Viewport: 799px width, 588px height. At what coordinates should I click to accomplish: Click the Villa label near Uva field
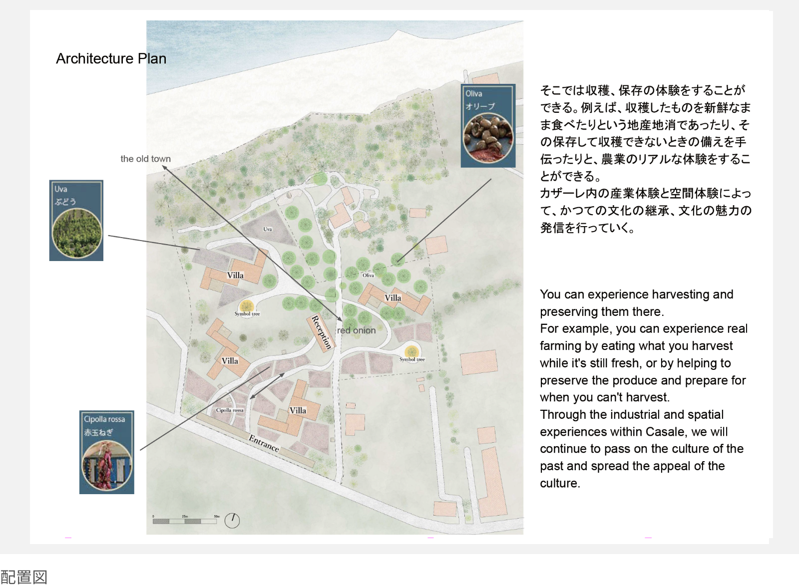coord(235,276)
